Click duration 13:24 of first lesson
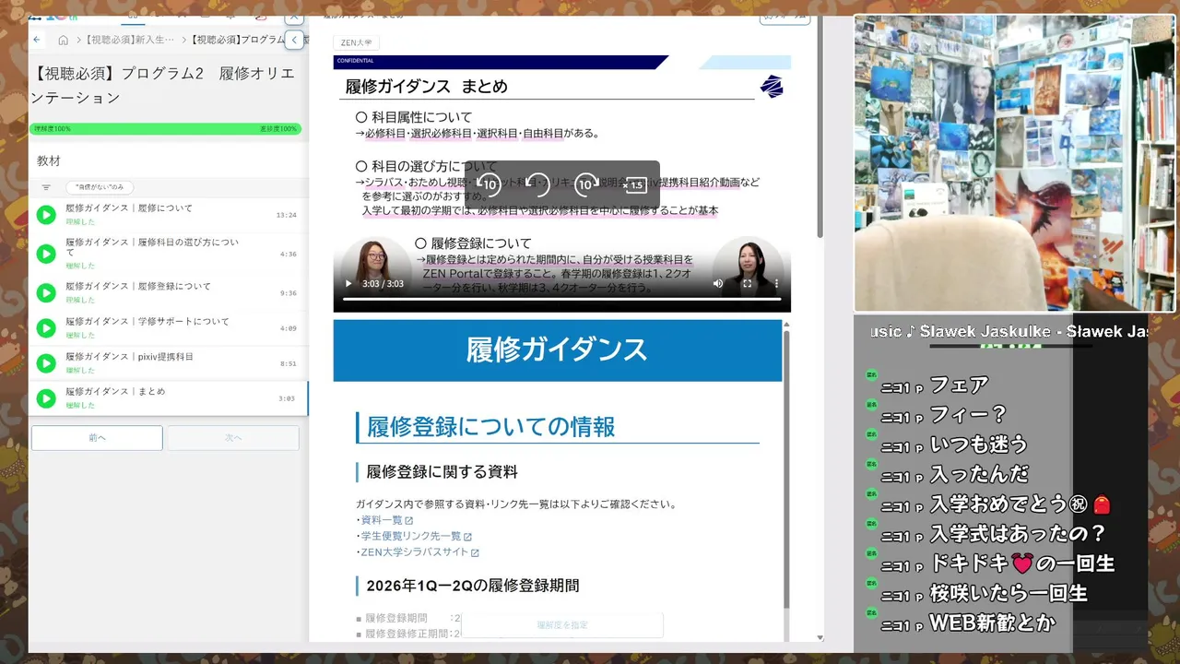 [287, 215]
